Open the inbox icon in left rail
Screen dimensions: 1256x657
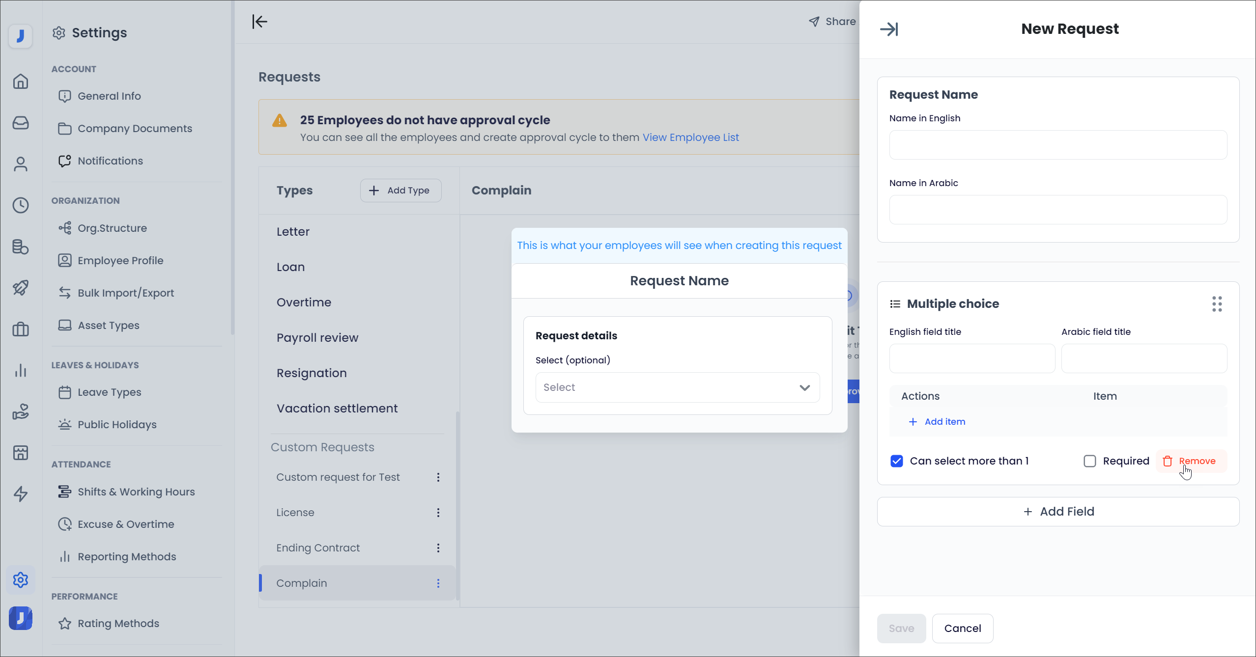click(20, 122)
